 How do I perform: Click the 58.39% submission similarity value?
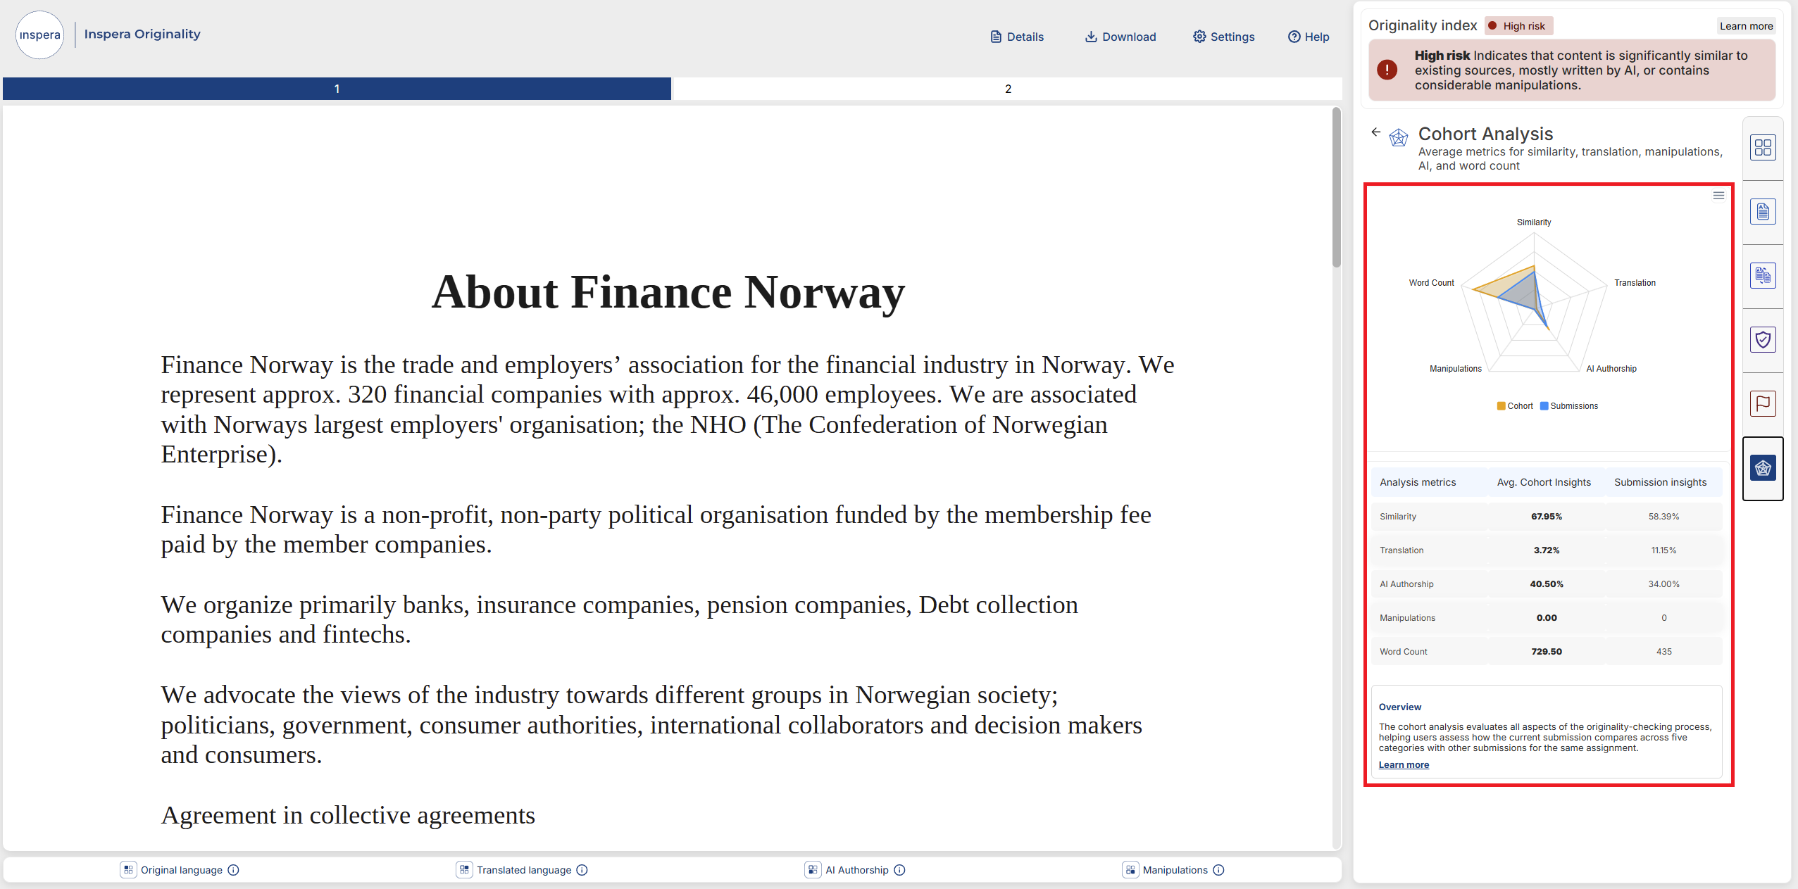click(1663, 517)
